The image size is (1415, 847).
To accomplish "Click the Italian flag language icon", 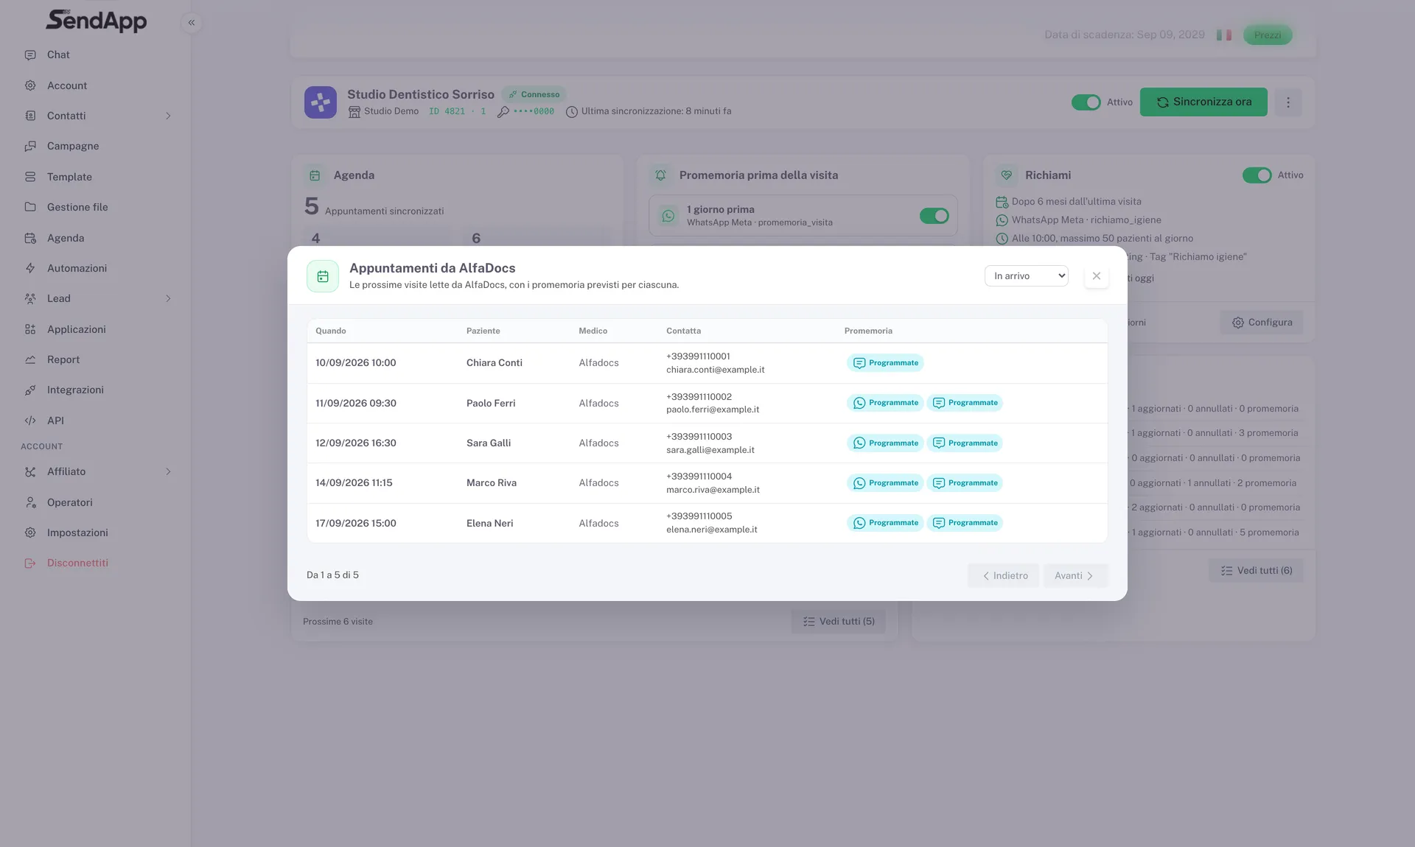I will 1224,35.
